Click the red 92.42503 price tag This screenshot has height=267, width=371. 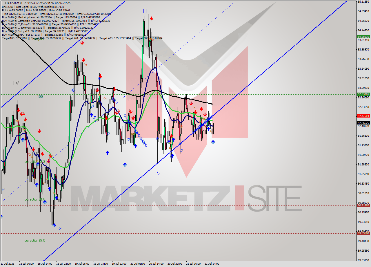363,116
